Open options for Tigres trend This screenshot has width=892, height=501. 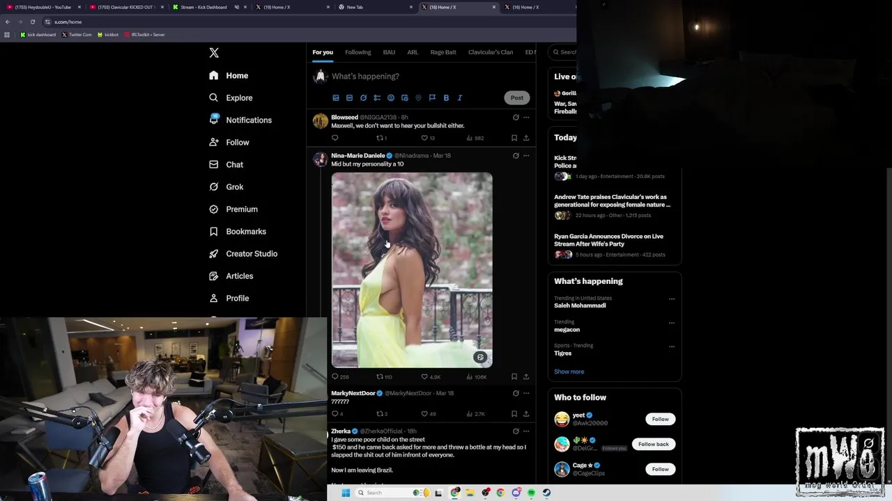672,347
